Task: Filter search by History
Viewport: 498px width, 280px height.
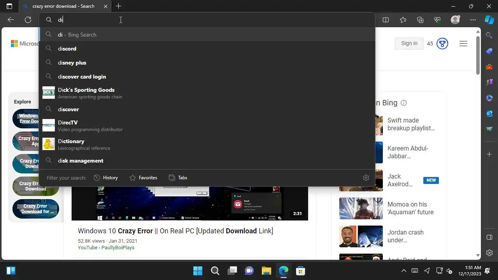Action: [106, 178]
